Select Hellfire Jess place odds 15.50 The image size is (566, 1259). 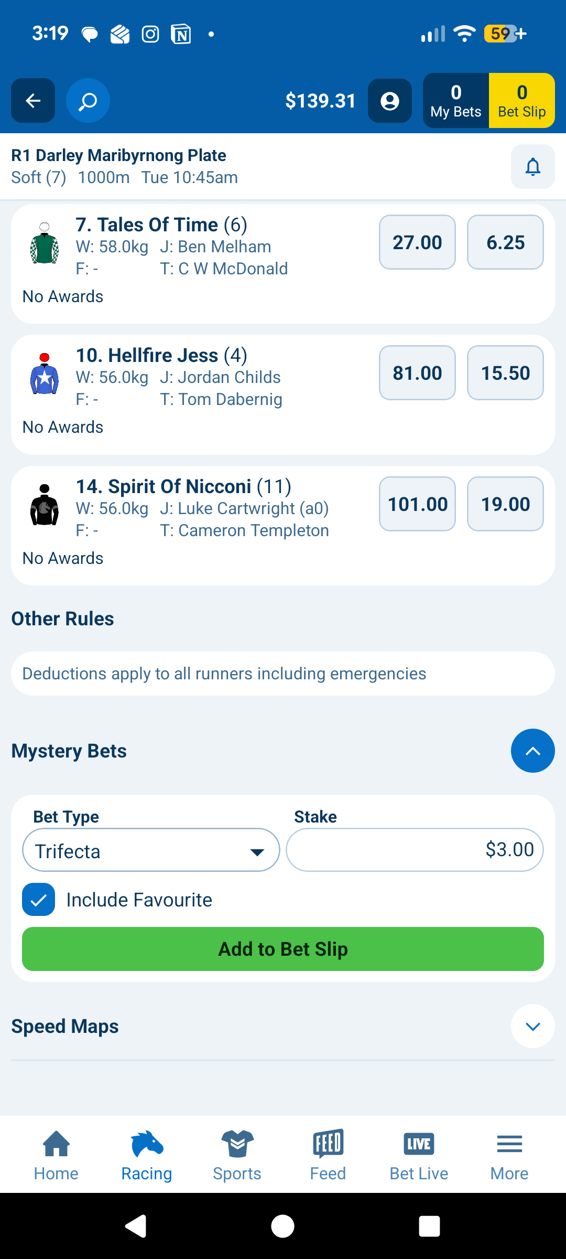(x=505, y=373)
